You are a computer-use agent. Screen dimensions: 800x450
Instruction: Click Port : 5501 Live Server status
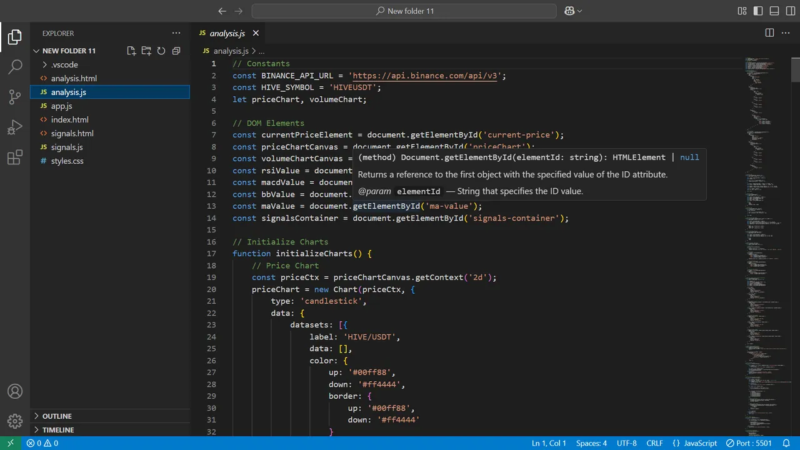(749, 443)
